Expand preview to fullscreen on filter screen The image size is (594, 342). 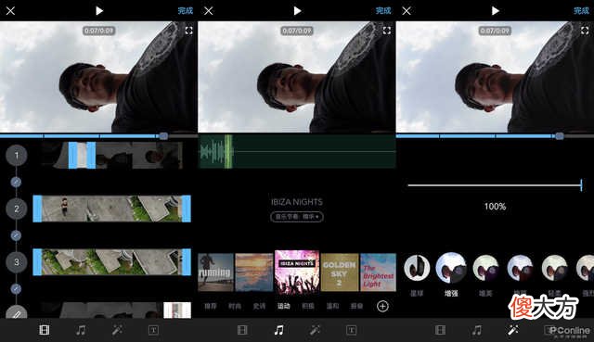point(585,31)
